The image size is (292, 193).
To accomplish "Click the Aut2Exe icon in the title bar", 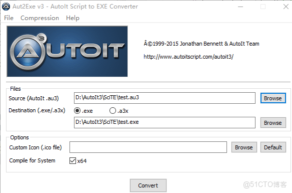I will 6,7.
